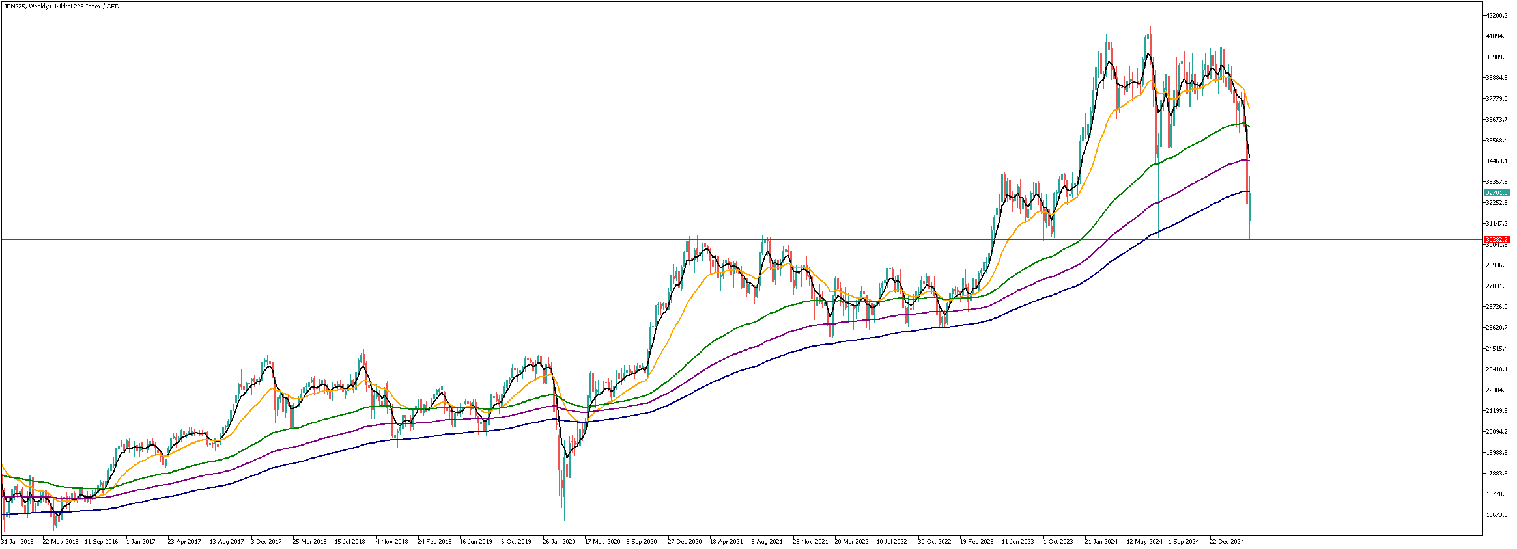Screen dimensions: 1517x549
Task: Click the 28936.6 price scale value
Action: click(1496, 265)
